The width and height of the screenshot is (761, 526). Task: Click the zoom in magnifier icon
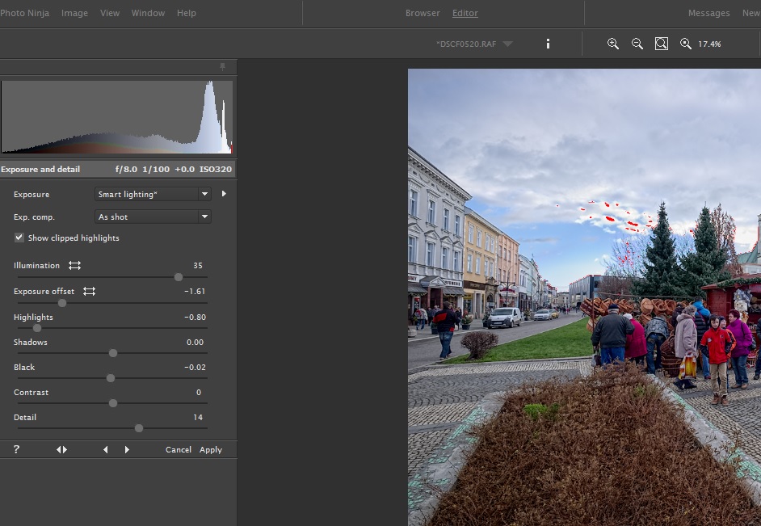click(x=612, y=44)
